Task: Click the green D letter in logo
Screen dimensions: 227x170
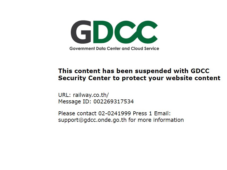Action: tap(103, 32)
